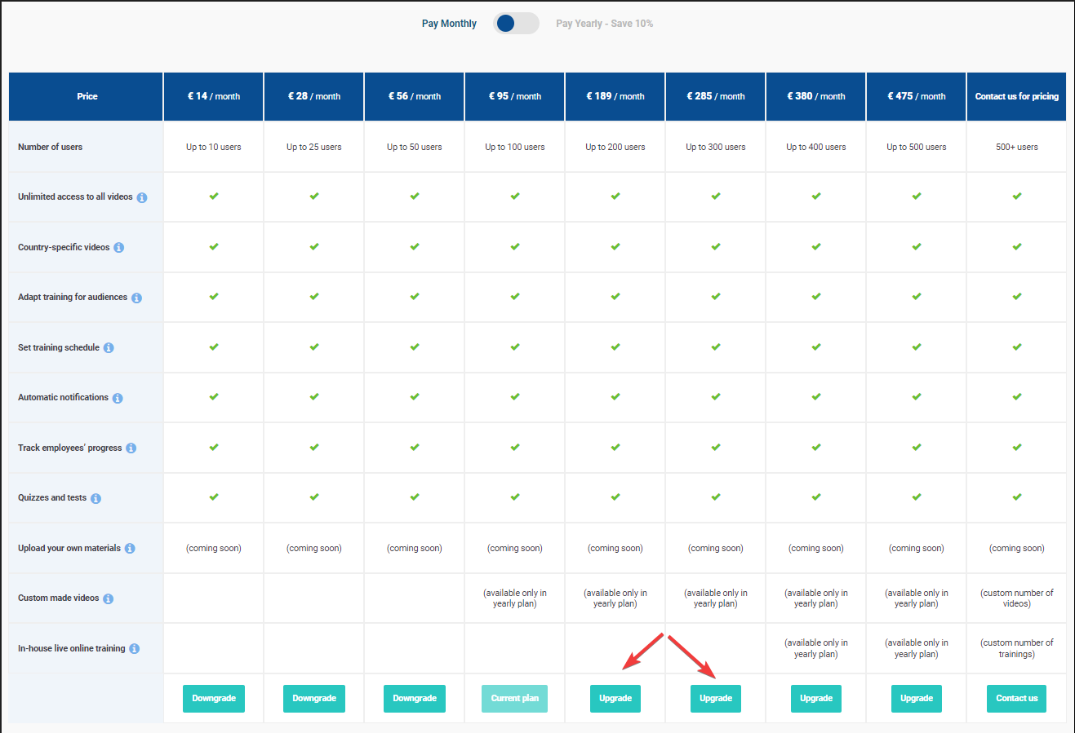The height and width of the screenshot is (733, 1075).
Task: Show info for Automatic notifications
Action: [118, 398]
